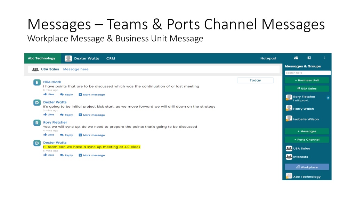Click the Search here field in sidebar
The image size is (356, 200).
click(308, 73)
